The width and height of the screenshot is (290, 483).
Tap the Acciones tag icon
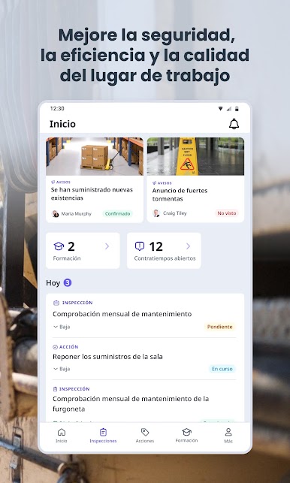144,432
